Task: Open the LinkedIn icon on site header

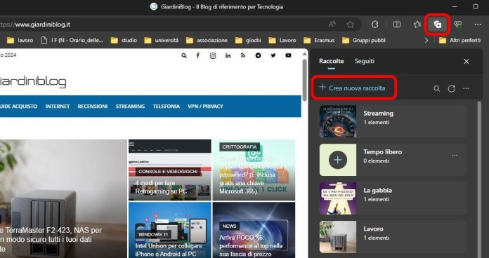Action: pyautogui.click(x=228, y=55)
